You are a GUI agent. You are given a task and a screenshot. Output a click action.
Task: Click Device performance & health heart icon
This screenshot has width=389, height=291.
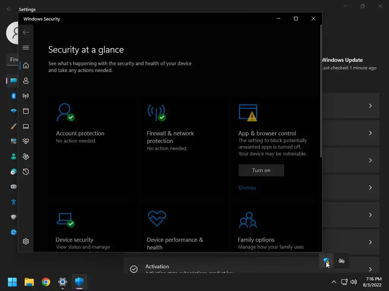click(x=157, y=219)
